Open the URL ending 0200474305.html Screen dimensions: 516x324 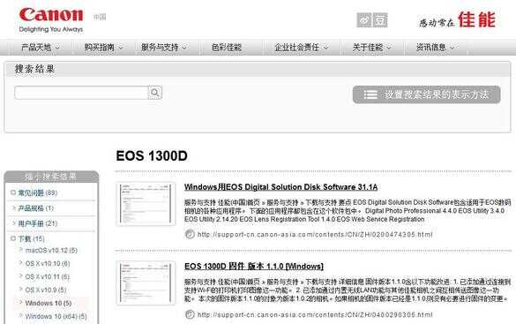coord(315,235)
